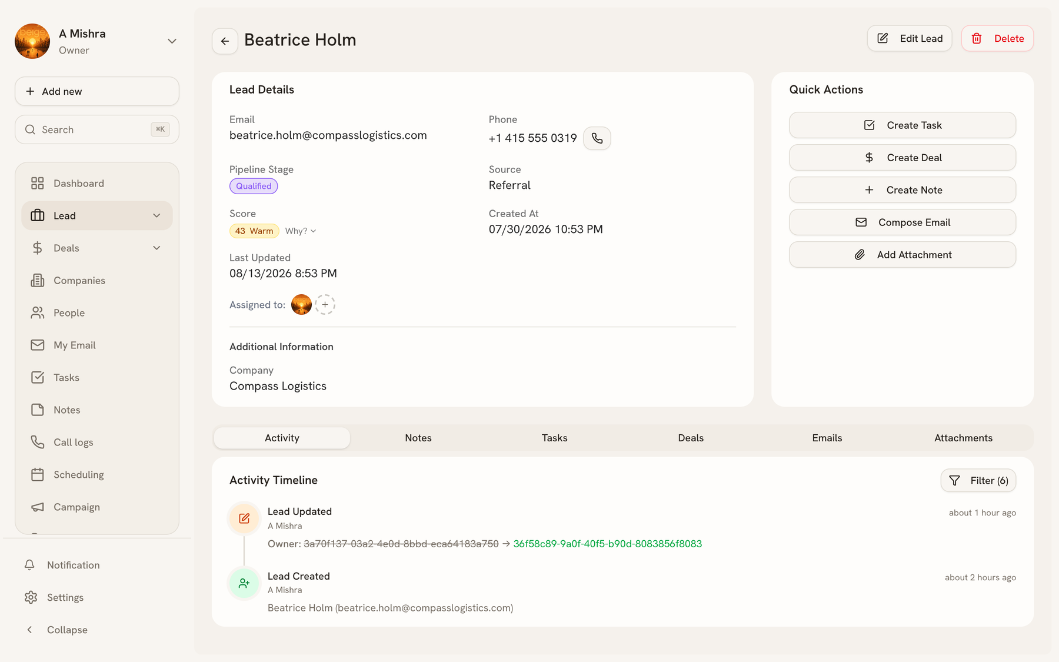
Task: Switch to the Tasks tab
Action: 554,438
